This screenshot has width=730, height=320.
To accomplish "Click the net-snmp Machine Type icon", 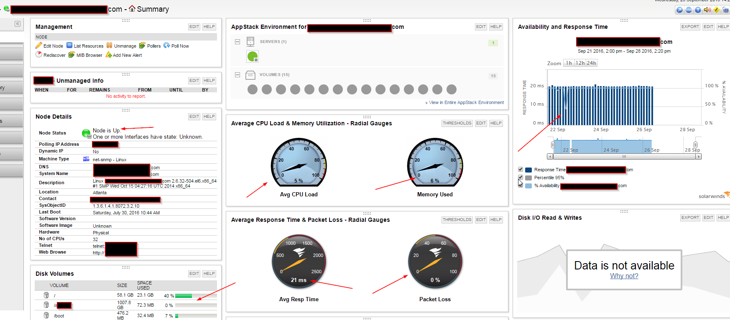I will click(86, 159).
